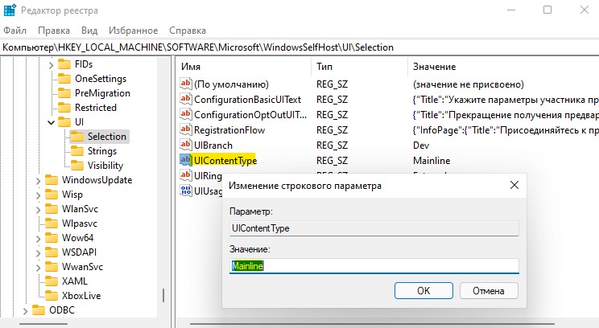Select the ConfigurationBasicUIText value name
Viewport: 599px width, 328px height.
tap(247, 100)
